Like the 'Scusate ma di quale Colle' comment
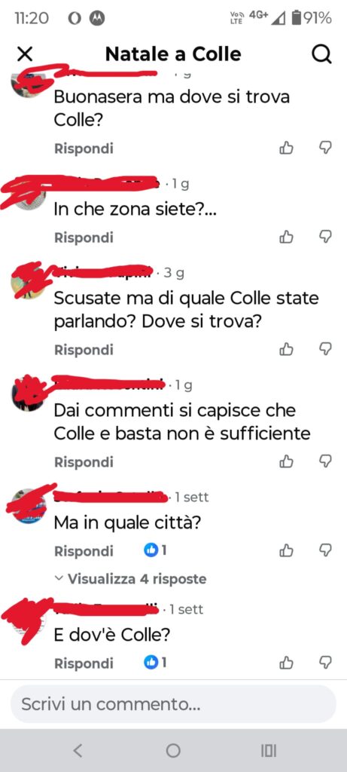This screenshot has width=347, height=772. click(286, 350)
